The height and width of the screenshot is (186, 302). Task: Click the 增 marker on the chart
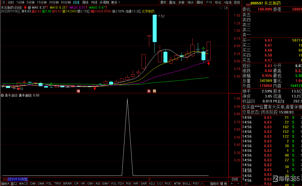click(78, 91)
